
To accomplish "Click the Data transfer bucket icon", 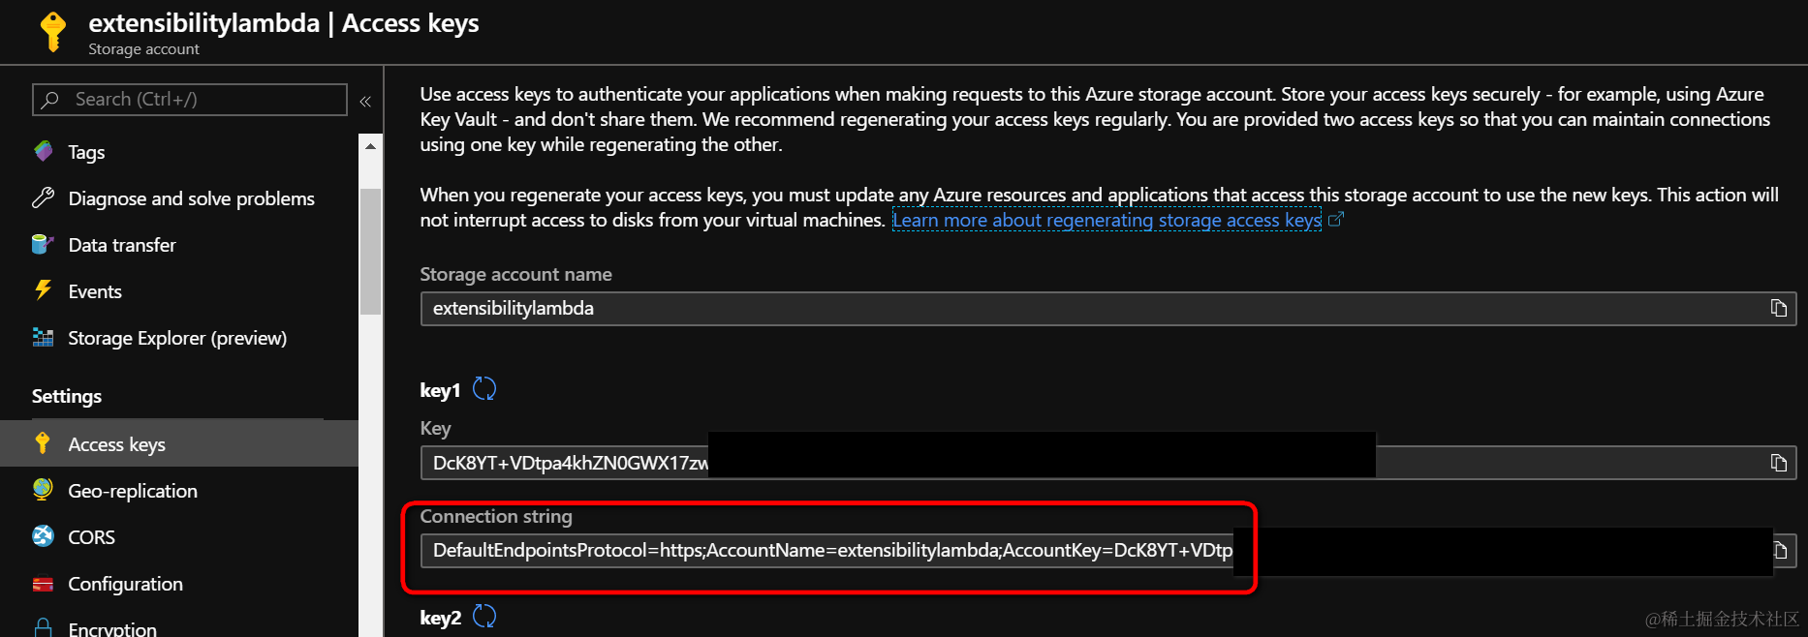I will tap(43, 244).
